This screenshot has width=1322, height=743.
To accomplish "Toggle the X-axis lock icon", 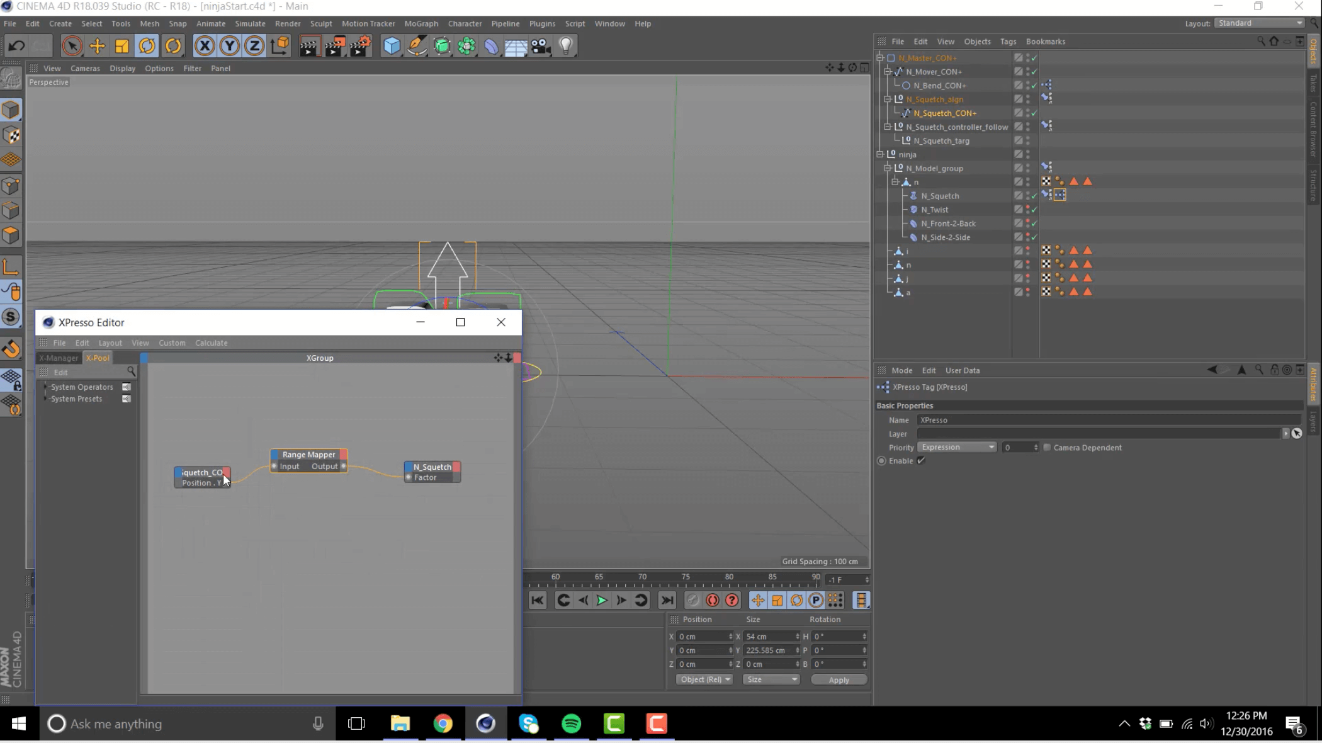I will [205, 46].
